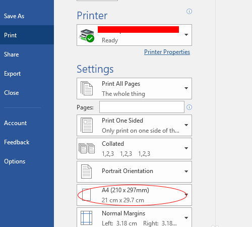Click the 'Printer' heading

coord(92,16)
